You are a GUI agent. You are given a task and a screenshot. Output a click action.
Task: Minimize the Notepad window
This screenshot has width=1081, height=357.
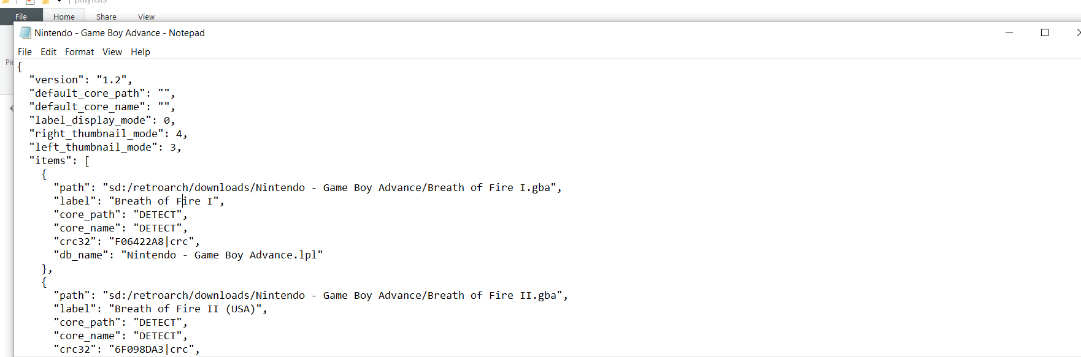pyautogui.click(x=1009, y=32)
